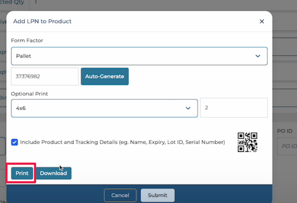Click the Include Product and Tracking Details label
This screenshot has height=203, width=297.
tap(122, 142)
